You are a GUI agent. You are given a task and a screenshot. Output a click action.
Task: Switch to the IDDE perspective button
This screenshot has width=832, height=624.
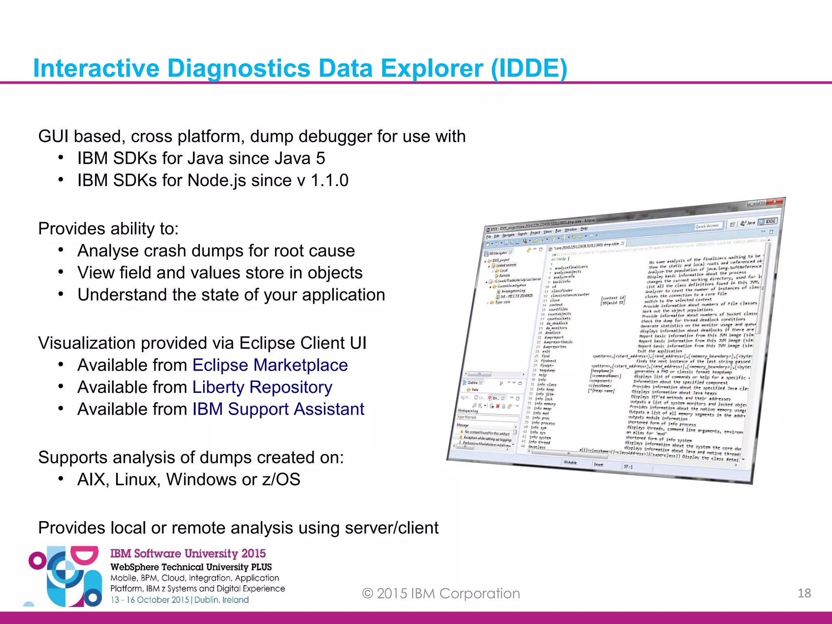(x=768, y=221)
